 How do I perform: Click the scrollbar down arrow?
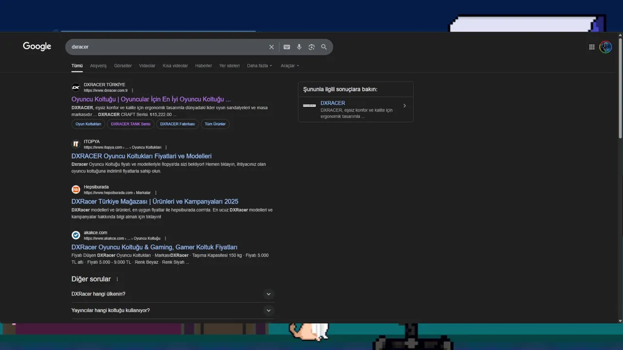620,321
